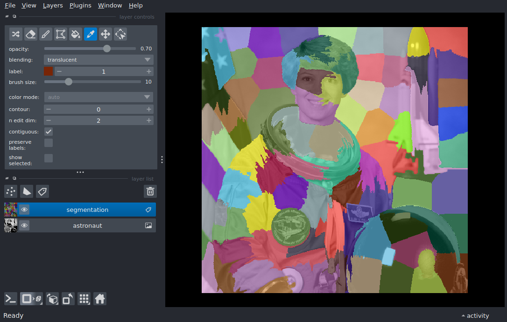Select the pan/zoom mode icon
Screen dimensions: 507x322
pyautogui.click(x=106, y=34)
